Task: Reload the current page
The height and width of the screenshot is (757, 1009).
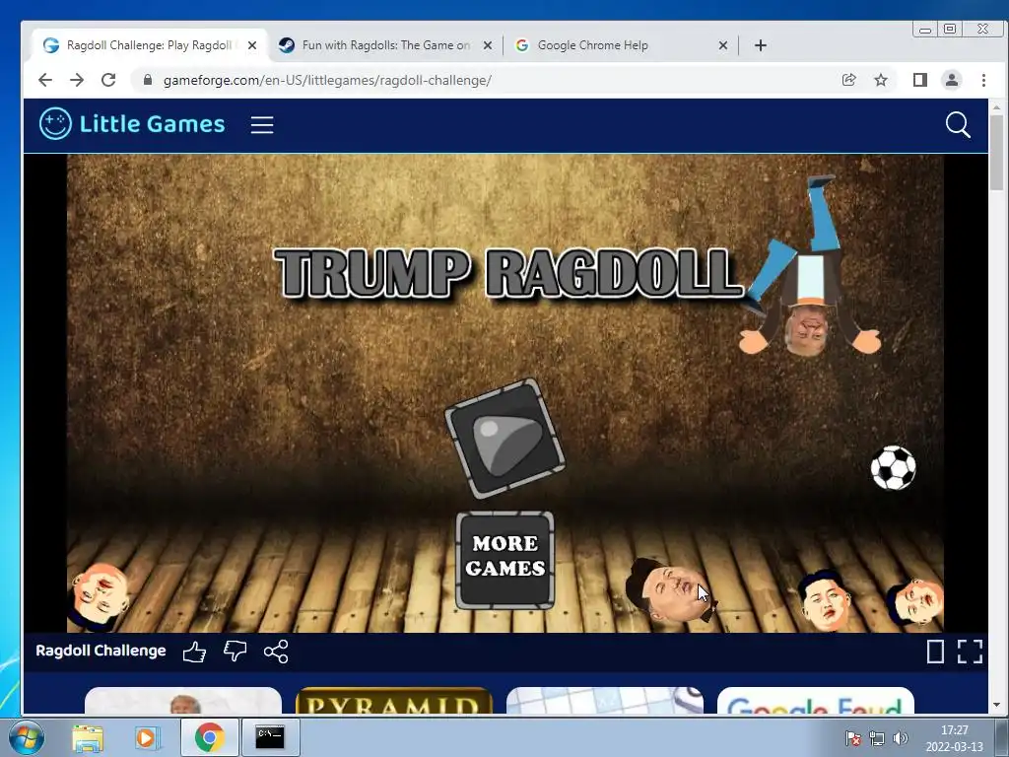Action: click(108, 80)
